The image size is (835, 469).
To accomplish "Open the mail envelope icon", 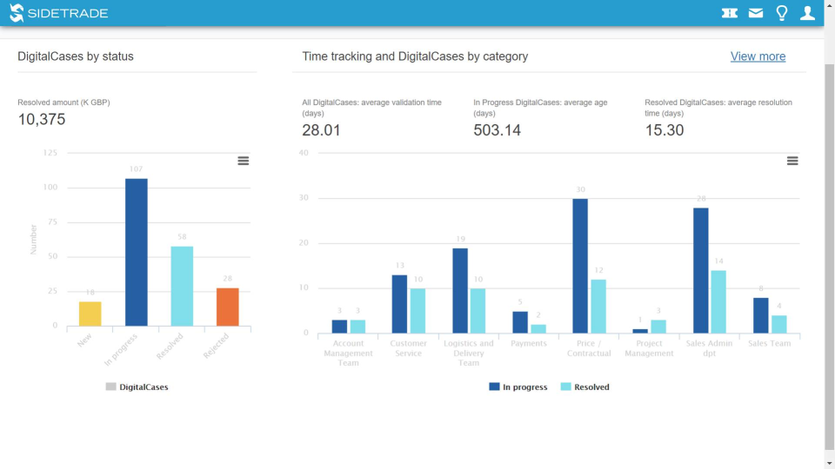I will [755, 13].
